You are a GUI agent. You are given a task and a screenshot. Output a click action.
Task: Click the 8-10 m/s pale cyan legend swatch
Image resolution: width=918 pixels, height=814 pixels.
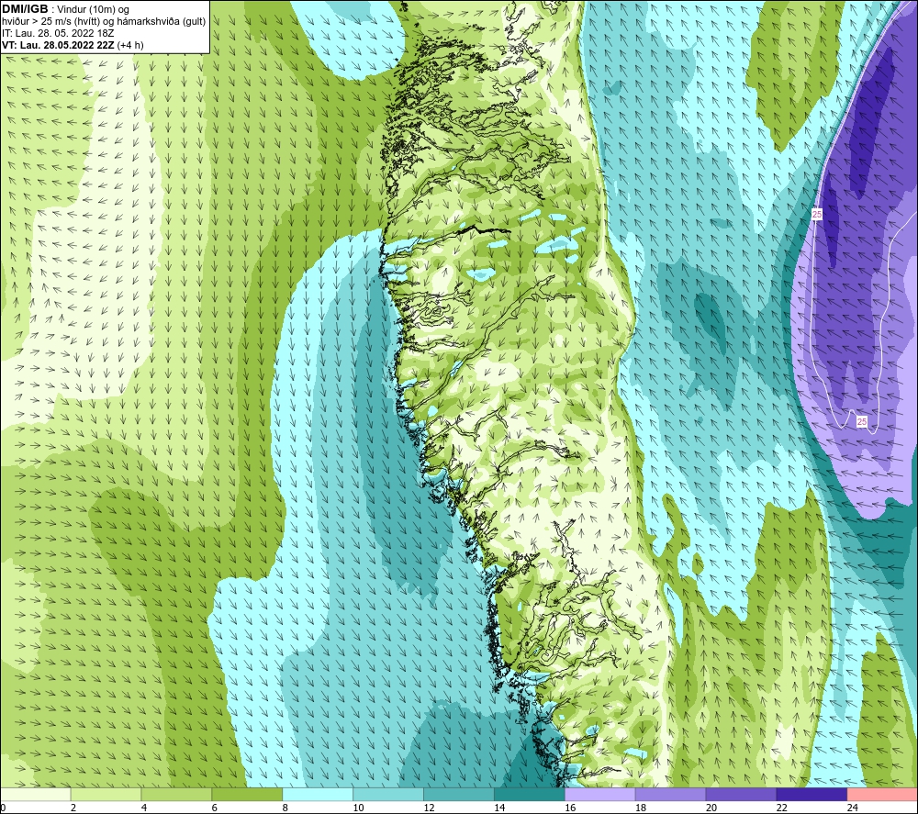tap(318, 794)
